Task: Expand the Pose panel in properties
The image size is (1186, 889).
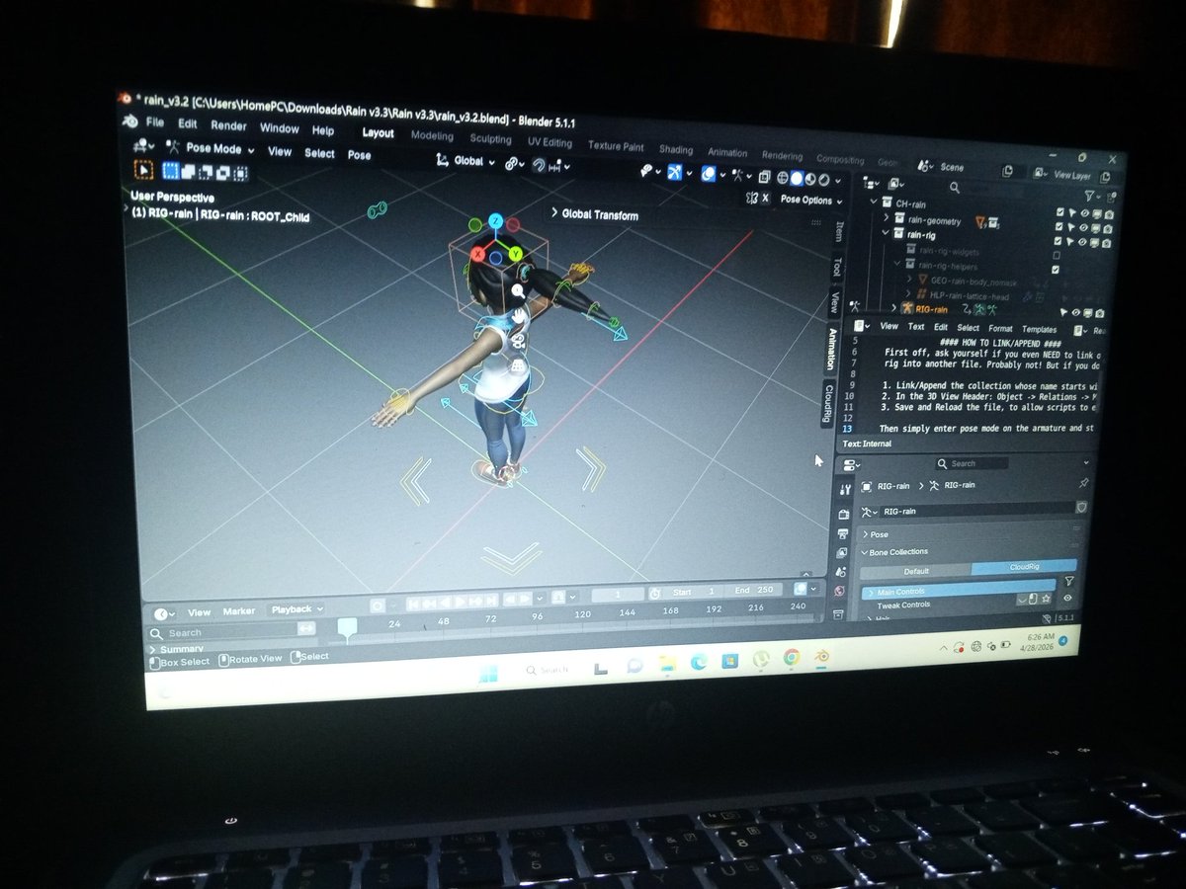Action: (x=865, y=534)
